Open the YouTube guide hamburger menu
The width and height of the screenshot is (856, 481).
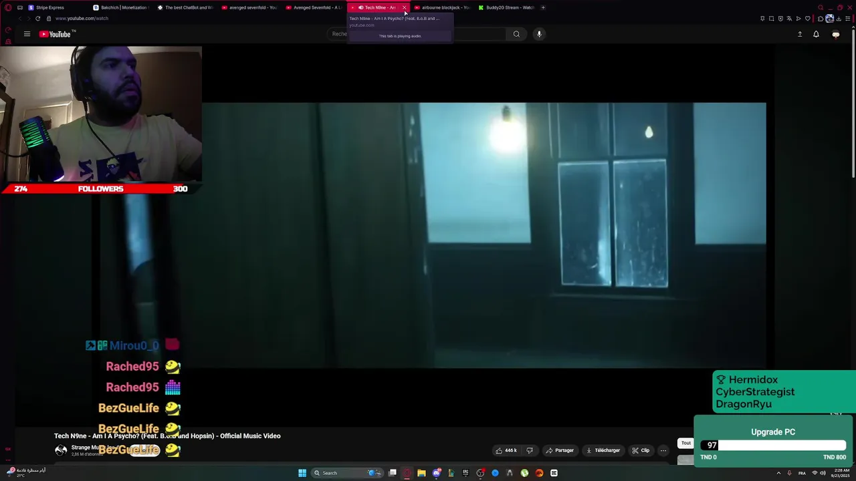(27, 34)
